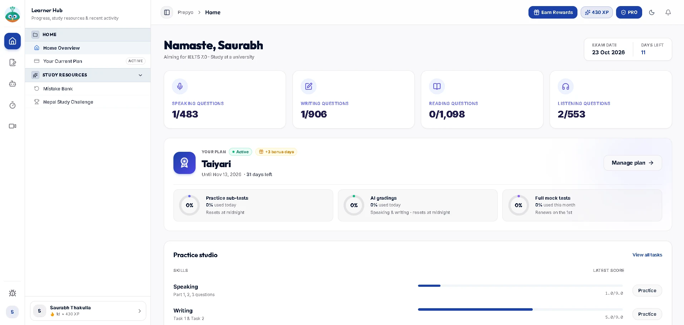The width and height of the screenshot is (684, 325).
Task: Toggle the sidebar panel icon
Action: (167, 12)
